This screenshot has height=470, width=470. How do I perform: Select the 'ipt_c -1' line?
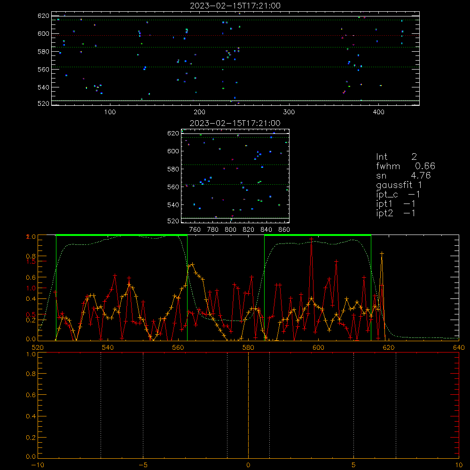[398, 195]
